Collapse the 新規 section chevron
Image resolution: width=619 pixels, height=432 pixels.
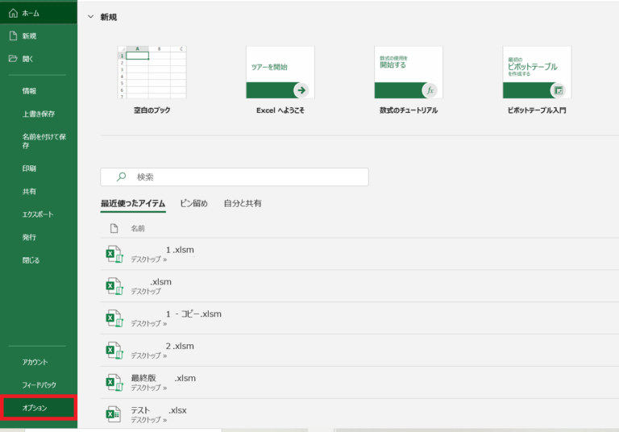(90, 17)
